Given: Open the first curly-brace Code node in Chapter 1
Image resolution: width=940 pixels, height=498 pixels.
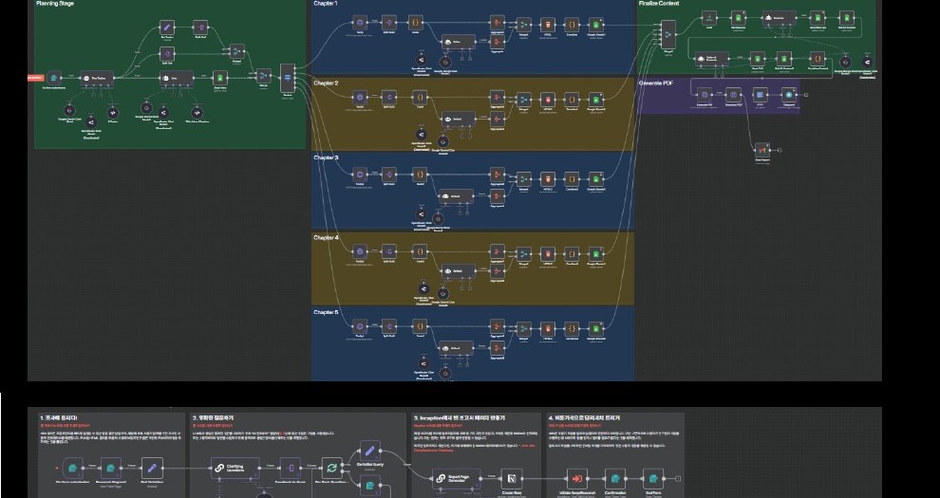Looking at the screenshot, I should [x=416, y=23].
